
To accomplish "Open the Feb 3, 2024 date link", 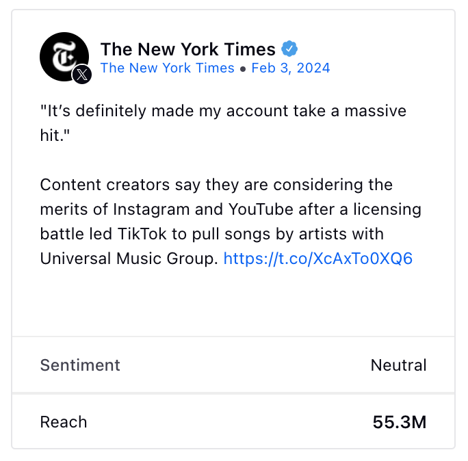I will point(291,68).
